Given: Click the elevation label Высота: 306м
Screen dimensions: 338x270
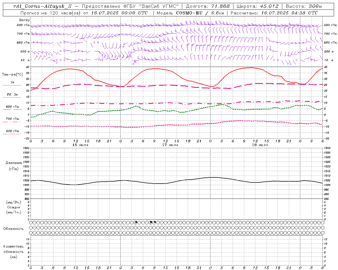Looking at the screenshot, I should 304,6.
